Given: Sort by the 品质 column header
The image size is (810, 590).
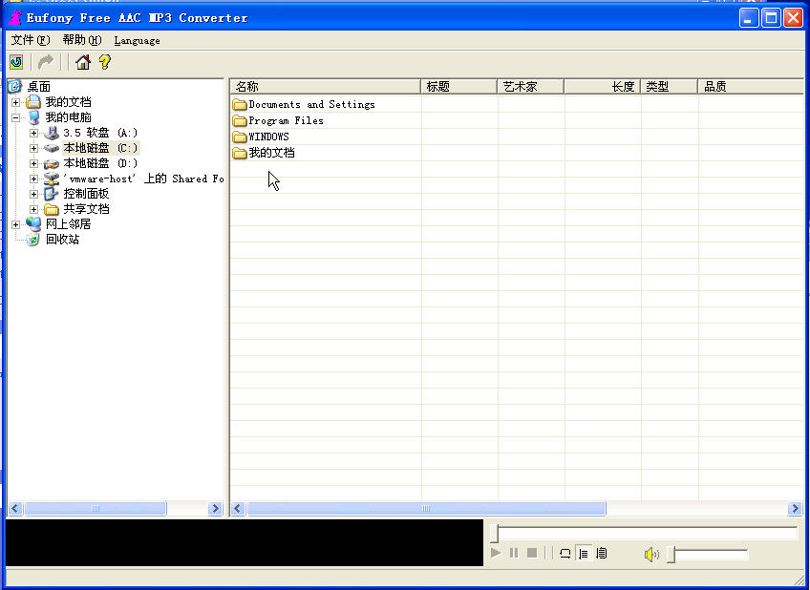Looking at the screenshot, I should 751,87.
